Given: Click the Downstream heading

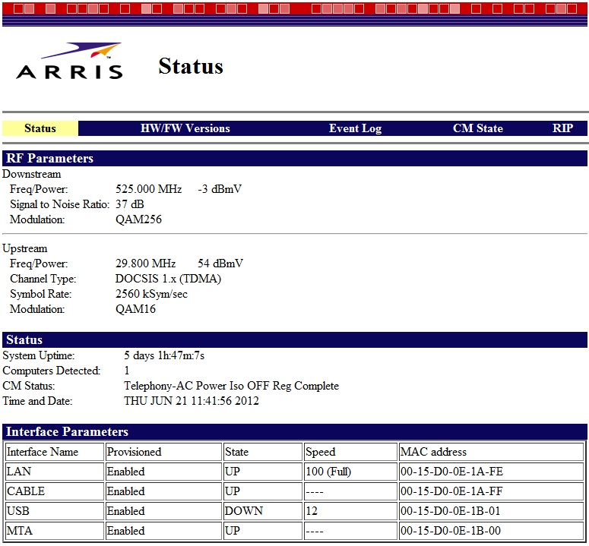Looking at the screenshot, I should coord(32,174).
